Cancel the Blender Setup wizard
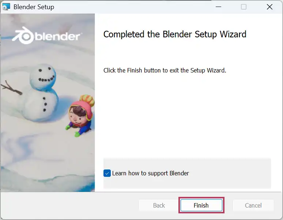Screen dimensions: 283x220 click(x=253, y=205)
